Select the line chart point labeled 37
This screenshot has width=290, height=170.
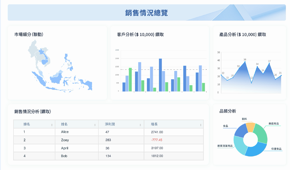pyautogui.click(x=269, y=63)
